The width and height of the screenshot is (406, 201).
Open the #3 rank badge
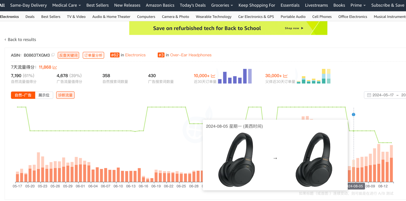pos(161,55)
